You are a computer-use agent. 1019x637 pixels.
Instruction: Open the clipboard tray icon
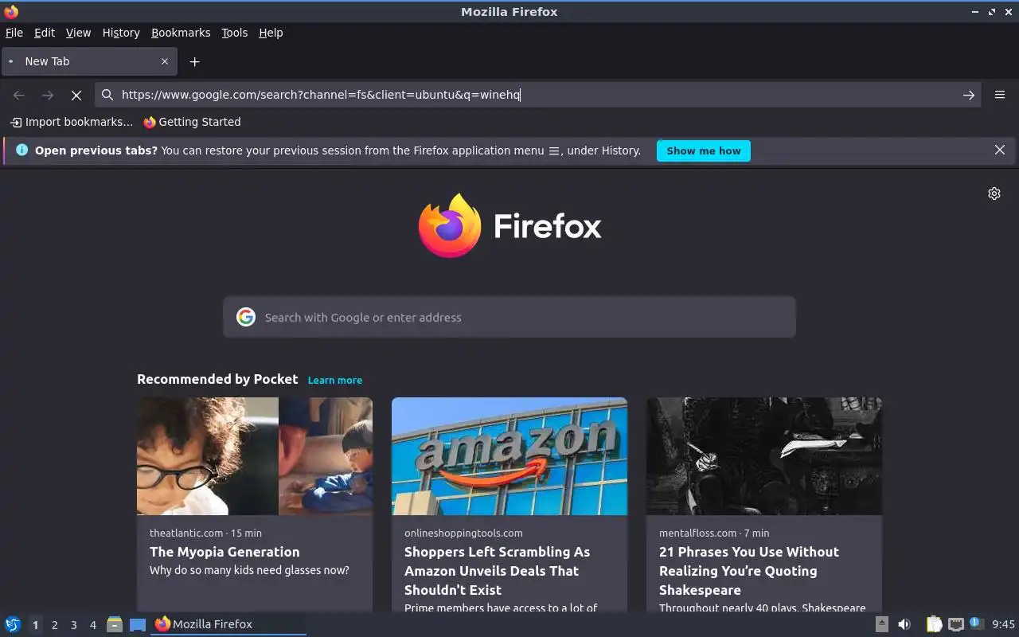(934, 624)
